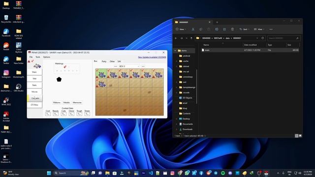
Task: Click the Delete trash icon in File Explorer
Action: pos(232,29)
